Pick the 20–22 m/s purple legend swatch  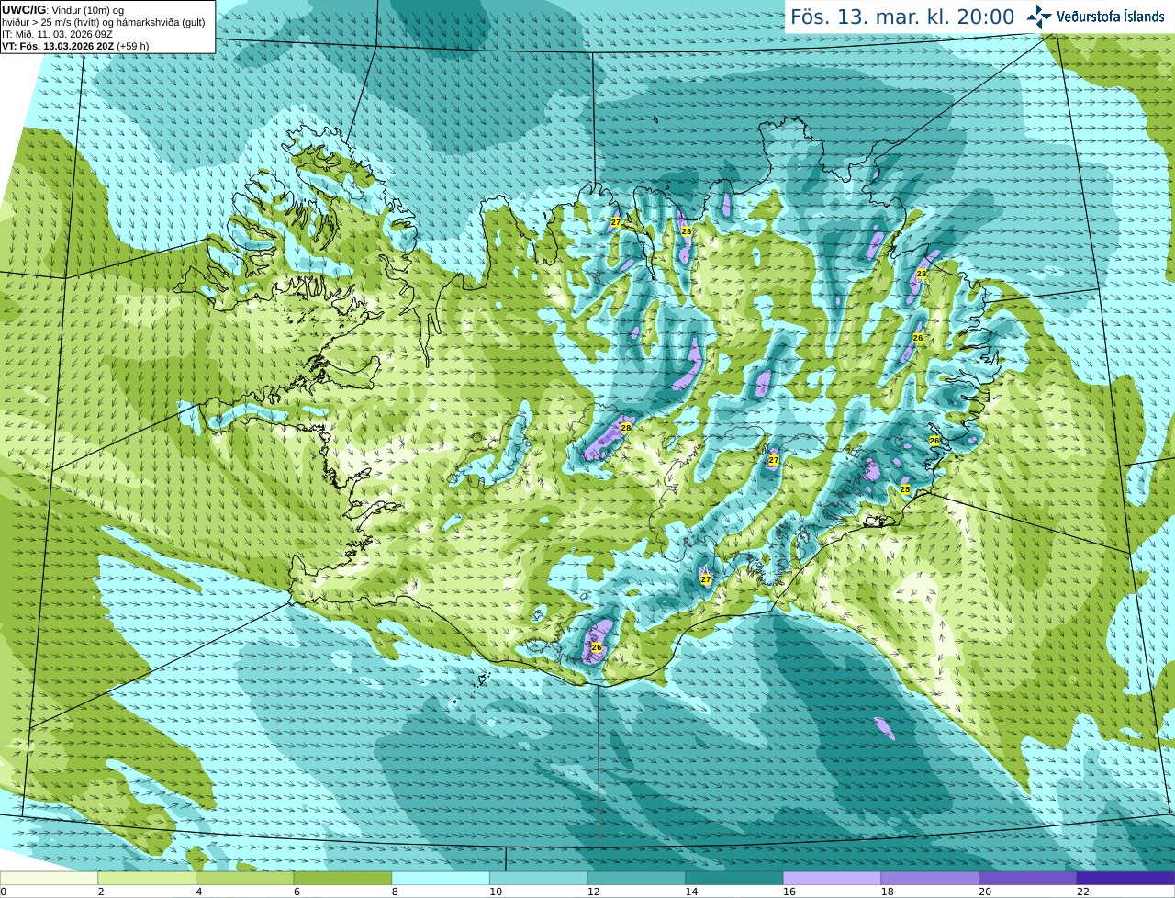click(x=1028, y=879)
